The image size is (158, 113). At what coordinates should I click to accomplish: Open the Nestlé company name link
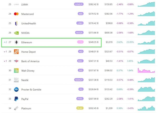25,80
